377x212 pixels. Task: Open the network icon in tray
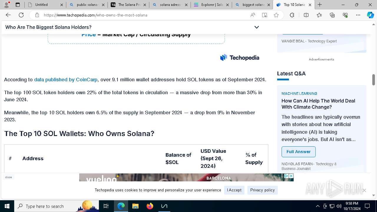click(332, 206)
